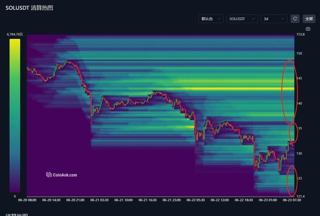Click the 06-21 03:30 time axis label
Viewport: 320px width, 216px height.
pos(99,200)
